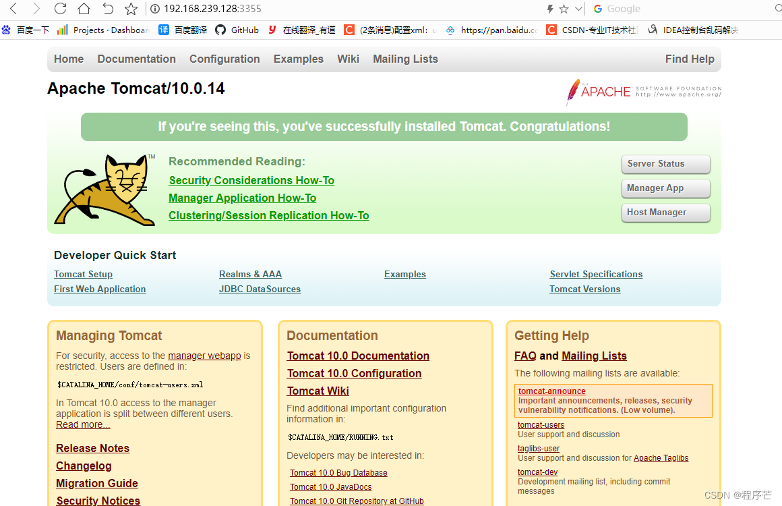Open the tomcat-announce mailing list link
Viewport: 782px width, 506px height.
(x=551, y=391)
